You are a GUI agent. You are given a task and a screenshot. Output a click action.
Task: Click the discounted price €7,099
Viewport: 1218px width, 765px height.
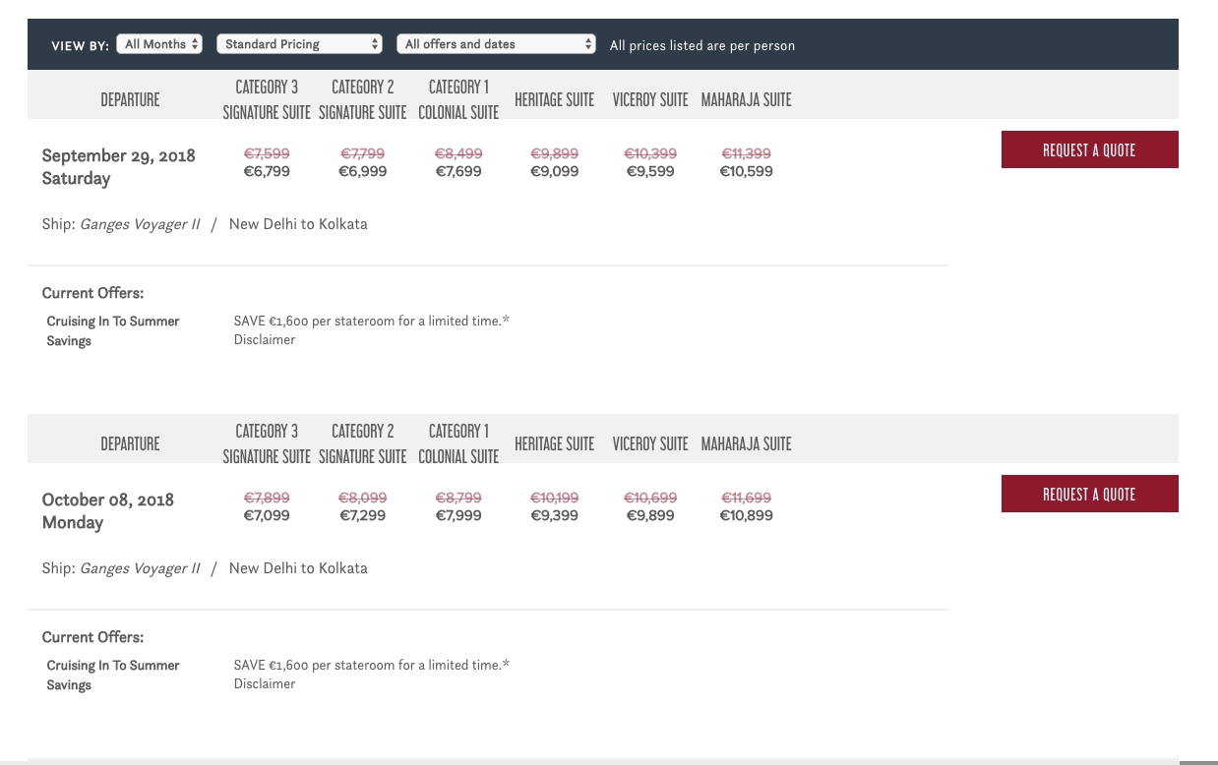[x=267, y=515]
